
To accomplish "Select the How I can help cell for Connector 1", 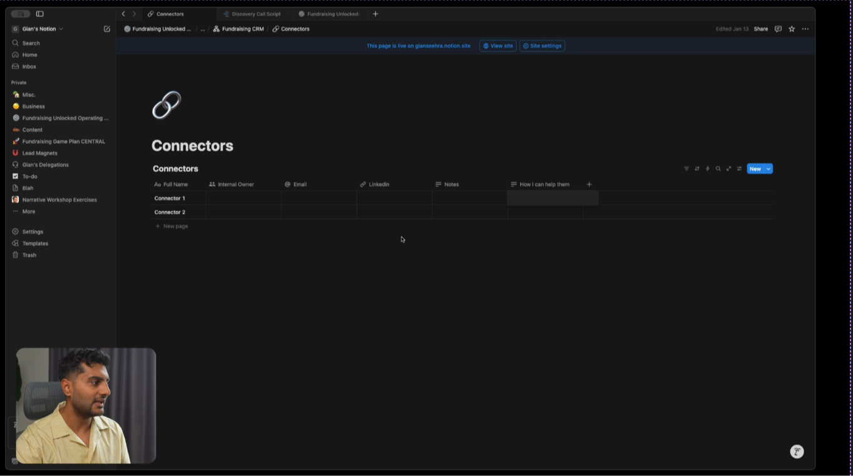I will click(552, 198).
